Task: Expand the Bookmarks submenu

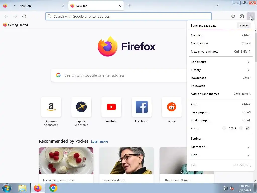Action: (221, 62)
